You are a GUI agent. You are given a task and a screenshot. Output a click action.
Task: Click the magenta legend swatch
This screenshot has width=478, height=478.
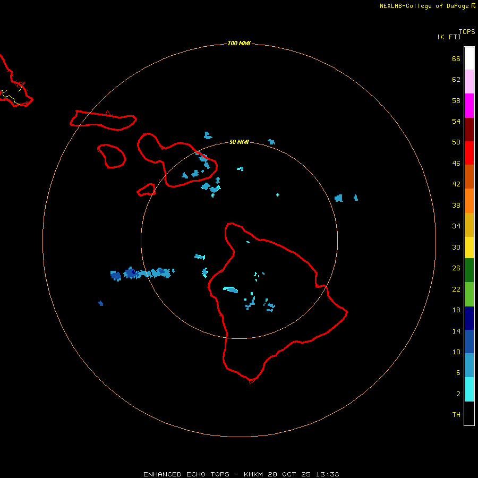[x=469, y=106]
